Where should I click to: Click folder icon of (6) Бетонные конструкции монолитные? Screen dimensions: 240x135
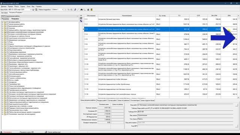[5, 32]
